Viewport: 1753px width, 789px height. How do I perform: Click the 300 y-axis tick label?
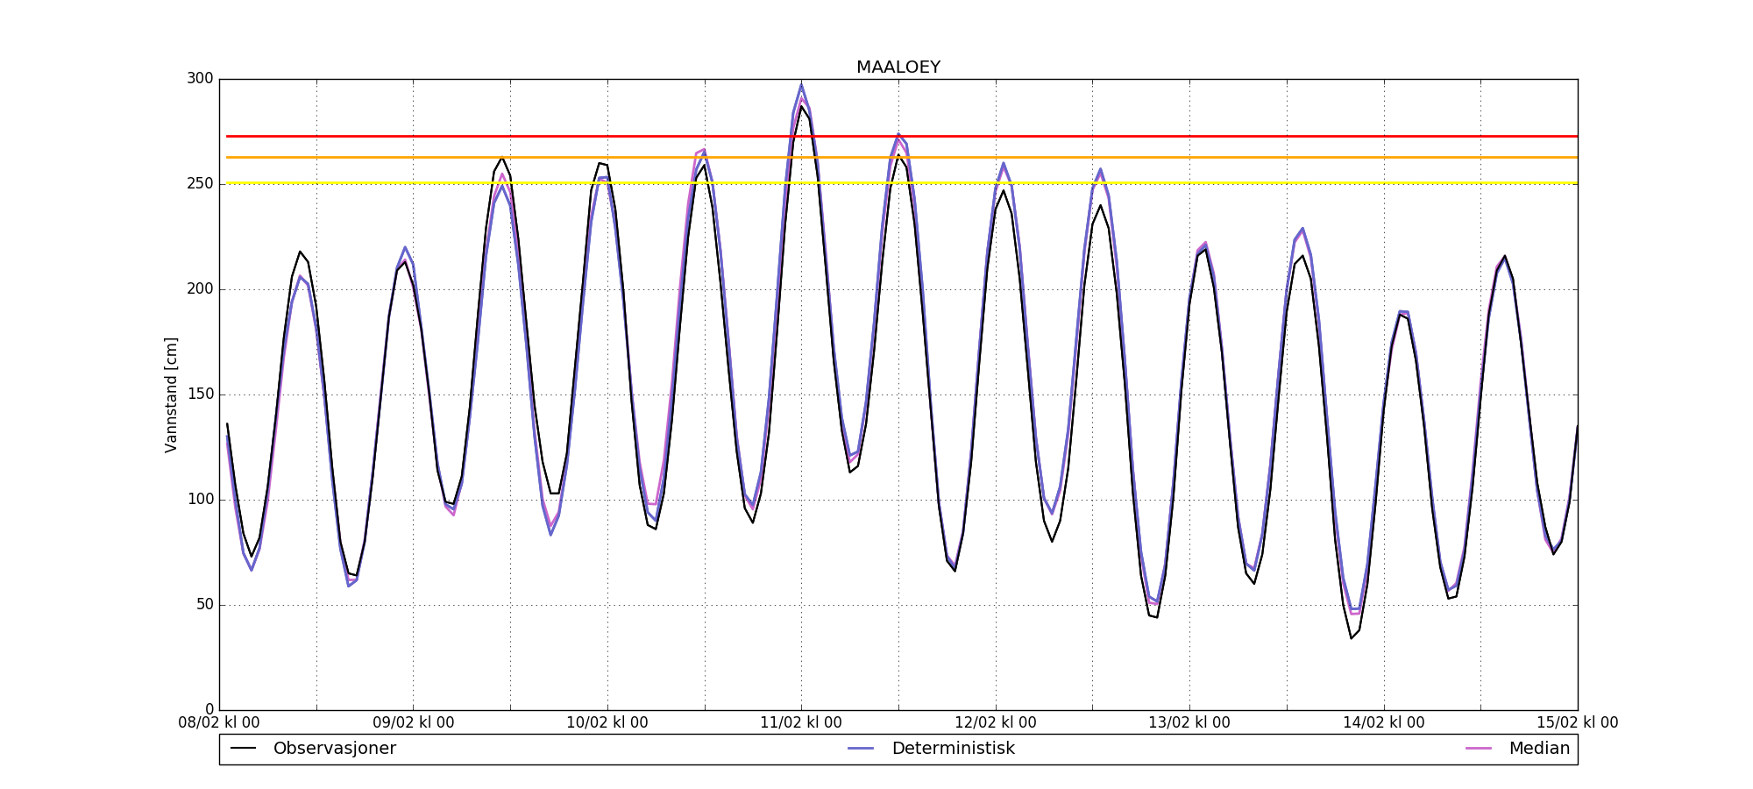pos(200,79)
